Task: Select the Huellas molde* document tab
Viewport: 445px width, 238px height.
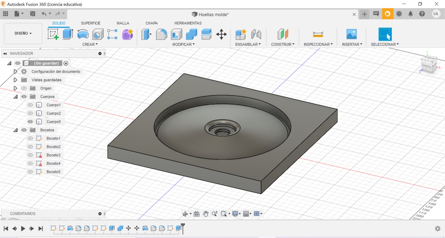Action: click(210, 14)
